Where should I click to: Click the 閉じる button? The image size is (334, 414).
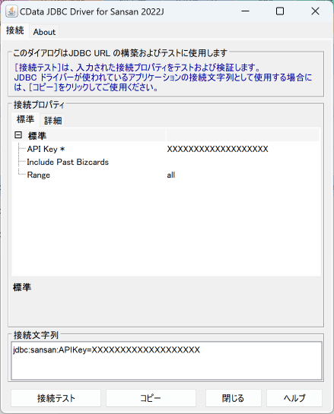234,398
